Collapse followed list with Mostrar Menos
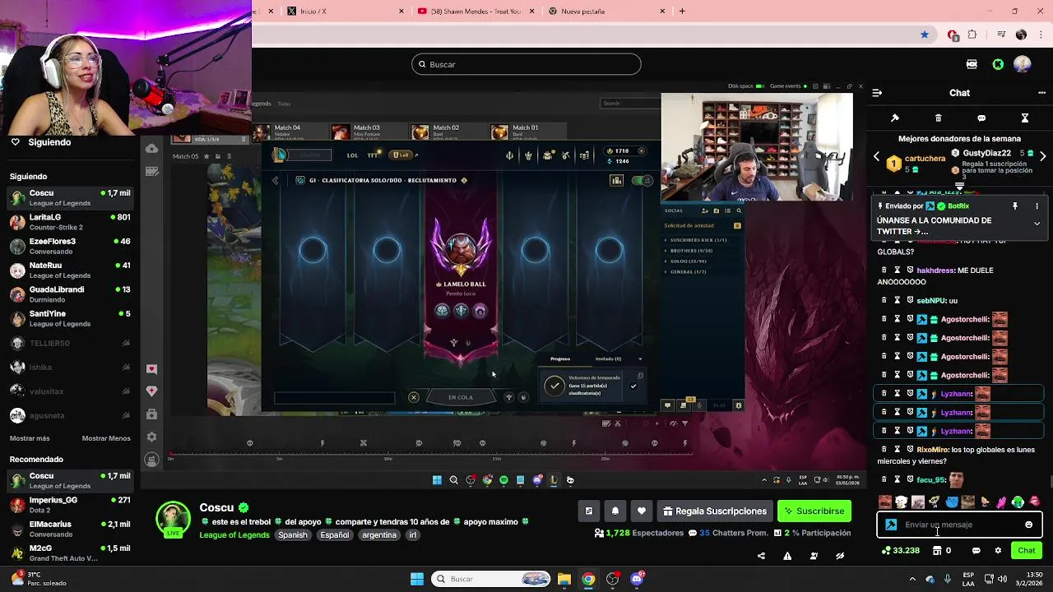Image resolution: width=1053 pixels, height=592 pixels. pos(106,439)
